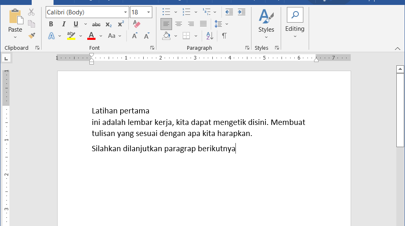405x226 pixels.
Task: Select Center paragraph alignment
Action: (179, 24)
